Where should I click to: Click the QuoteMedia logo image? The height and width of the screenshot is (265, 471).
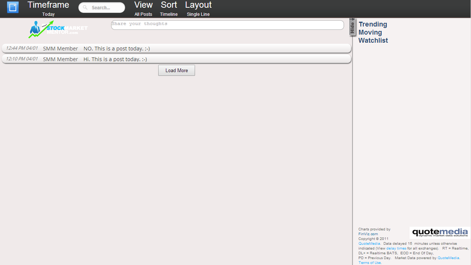(x=439, y=233)
